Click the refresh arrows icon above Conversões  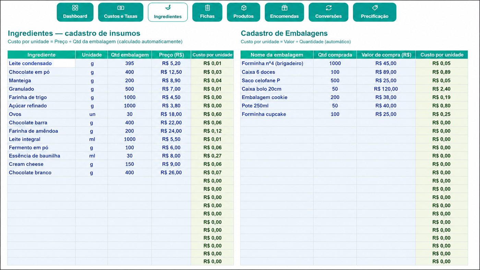(328, 8)
